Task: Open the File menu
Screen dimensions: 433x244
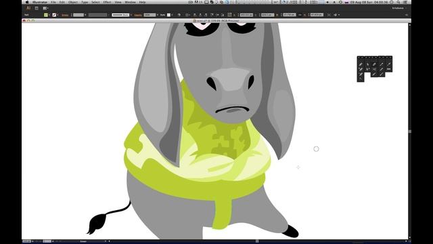Action: click(53, 2)
